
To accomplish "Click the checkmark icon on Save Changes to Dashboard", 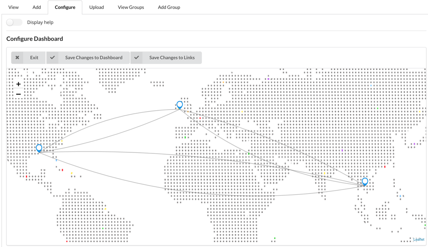I will point(52,57).
